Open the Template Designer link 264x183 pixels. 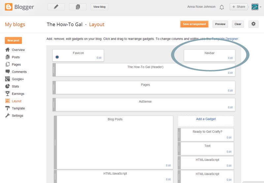click(225, 39)
